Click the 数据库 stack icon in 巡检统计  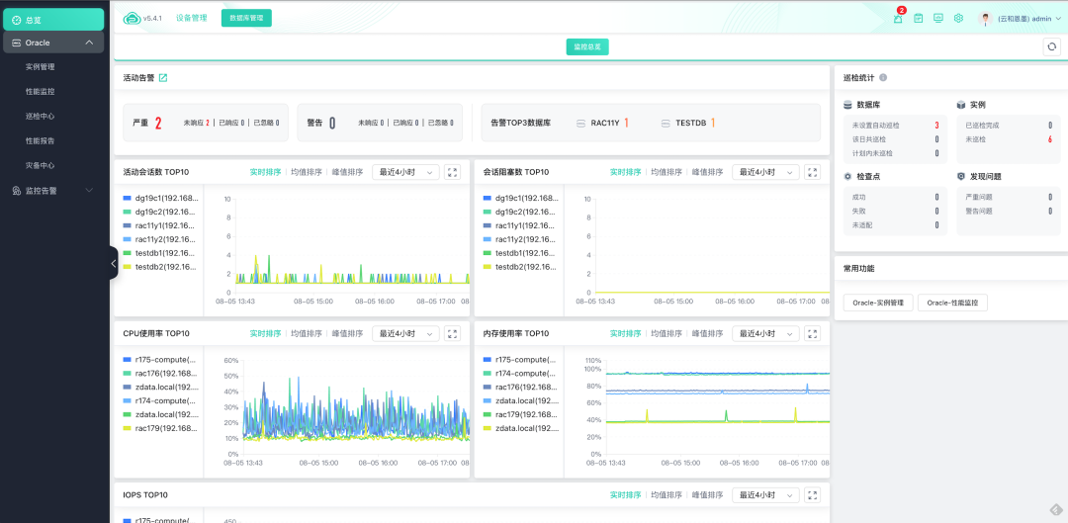847,105
